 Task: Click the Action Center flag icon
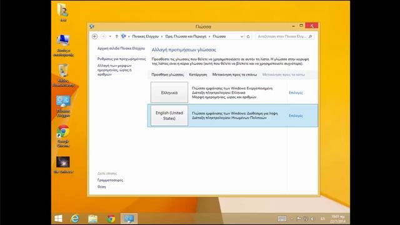299,219
